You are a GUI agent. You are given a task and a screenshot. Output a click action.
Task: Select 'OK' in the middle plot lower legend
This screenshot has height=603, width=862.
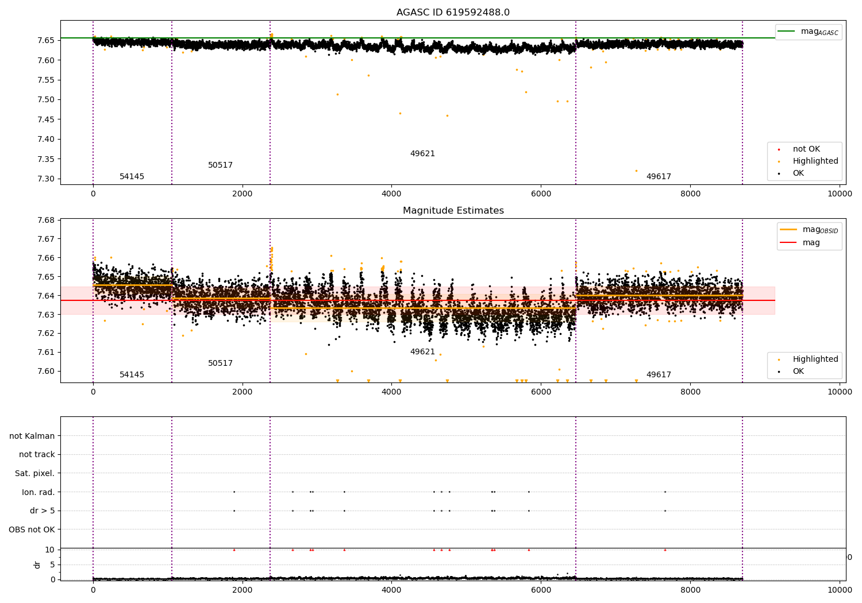(798, 371)
